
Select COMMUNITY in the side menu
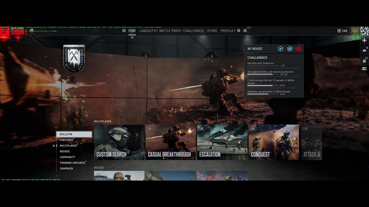(67, 157)
